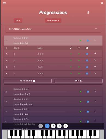The width and height of the screenshot is (106, 139).
Task: Play note button for row 2 chord G
Action: pos(71,60)
